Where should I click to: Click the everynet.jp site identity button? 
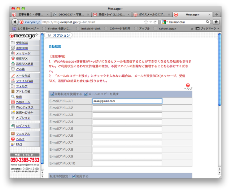[x=30, y=22]
